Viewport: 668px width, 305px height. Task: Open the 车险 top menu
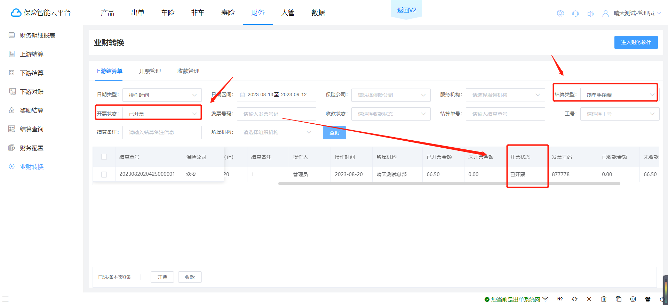pos(168,13)
